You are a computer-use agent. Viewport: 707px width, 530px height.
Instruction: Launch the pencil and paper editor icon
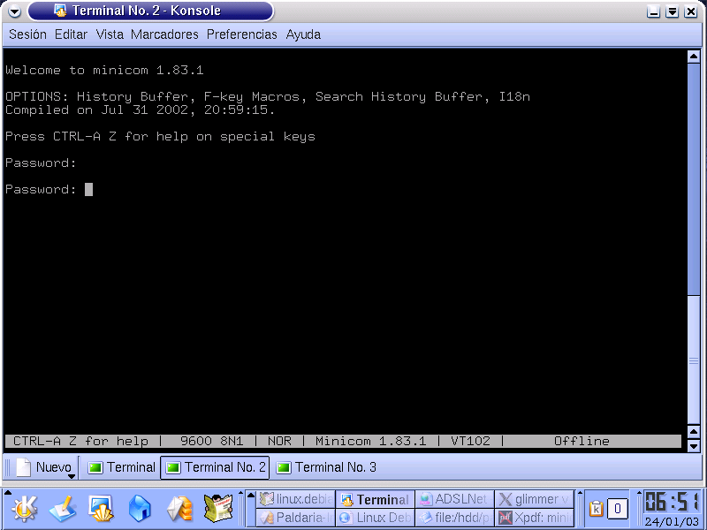pos(63,509)
